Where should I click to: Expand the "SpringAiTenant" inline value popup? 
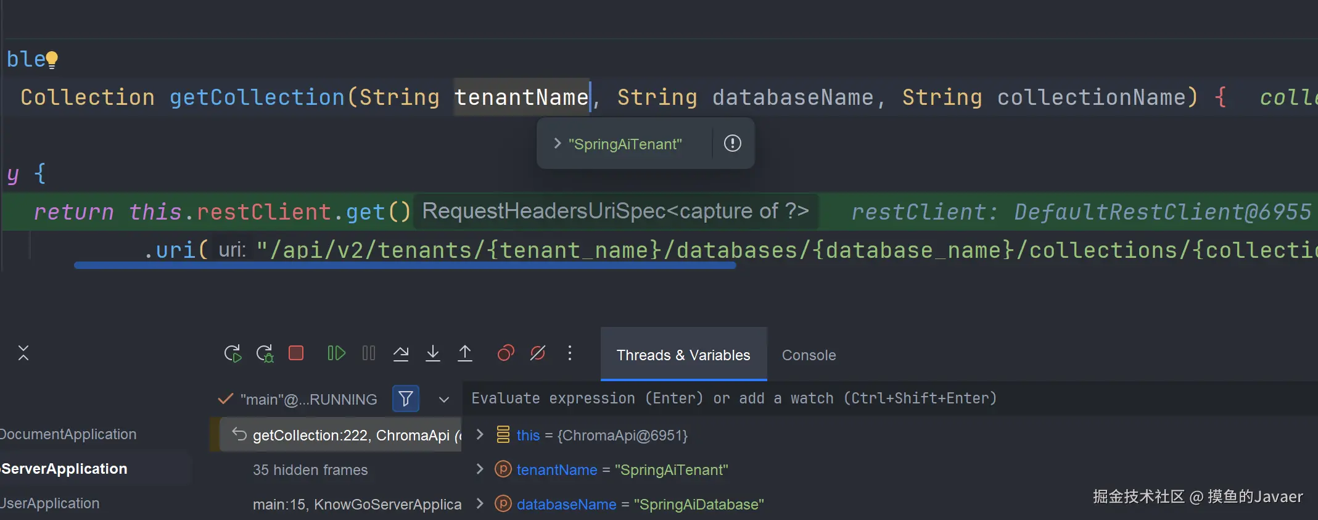pos(558,144)
